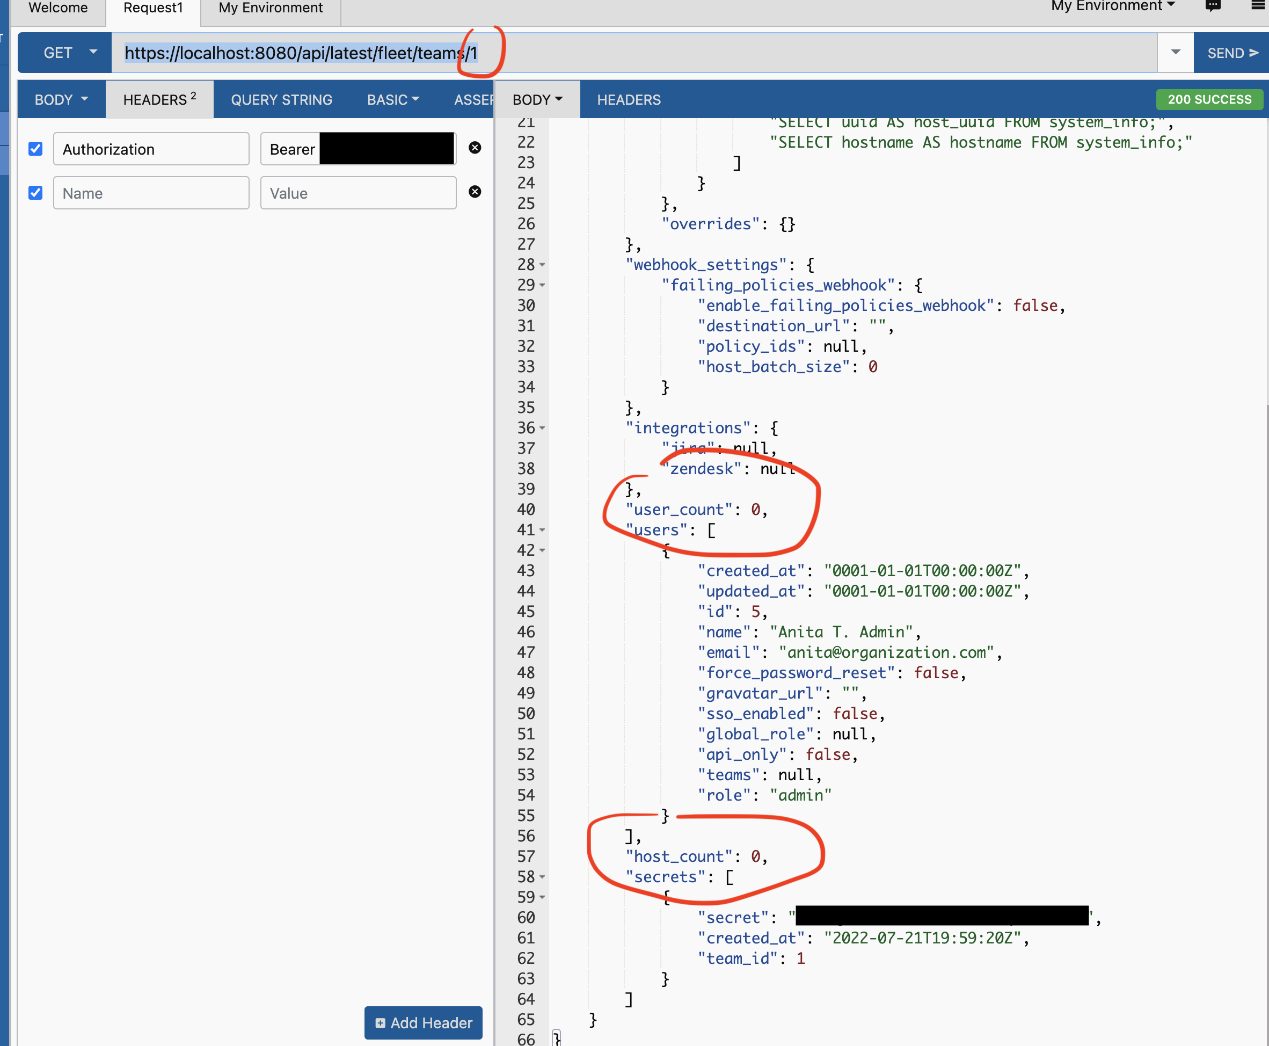Select the QUERY STRING tab
The image size is (1269, 1046).
[281, 99]
